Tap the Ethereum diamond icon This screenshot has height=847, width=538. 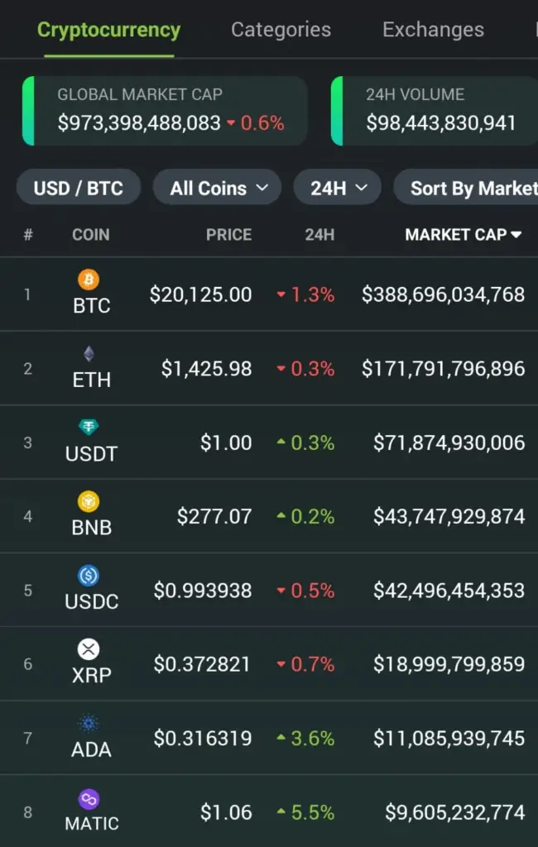[89, 354]
